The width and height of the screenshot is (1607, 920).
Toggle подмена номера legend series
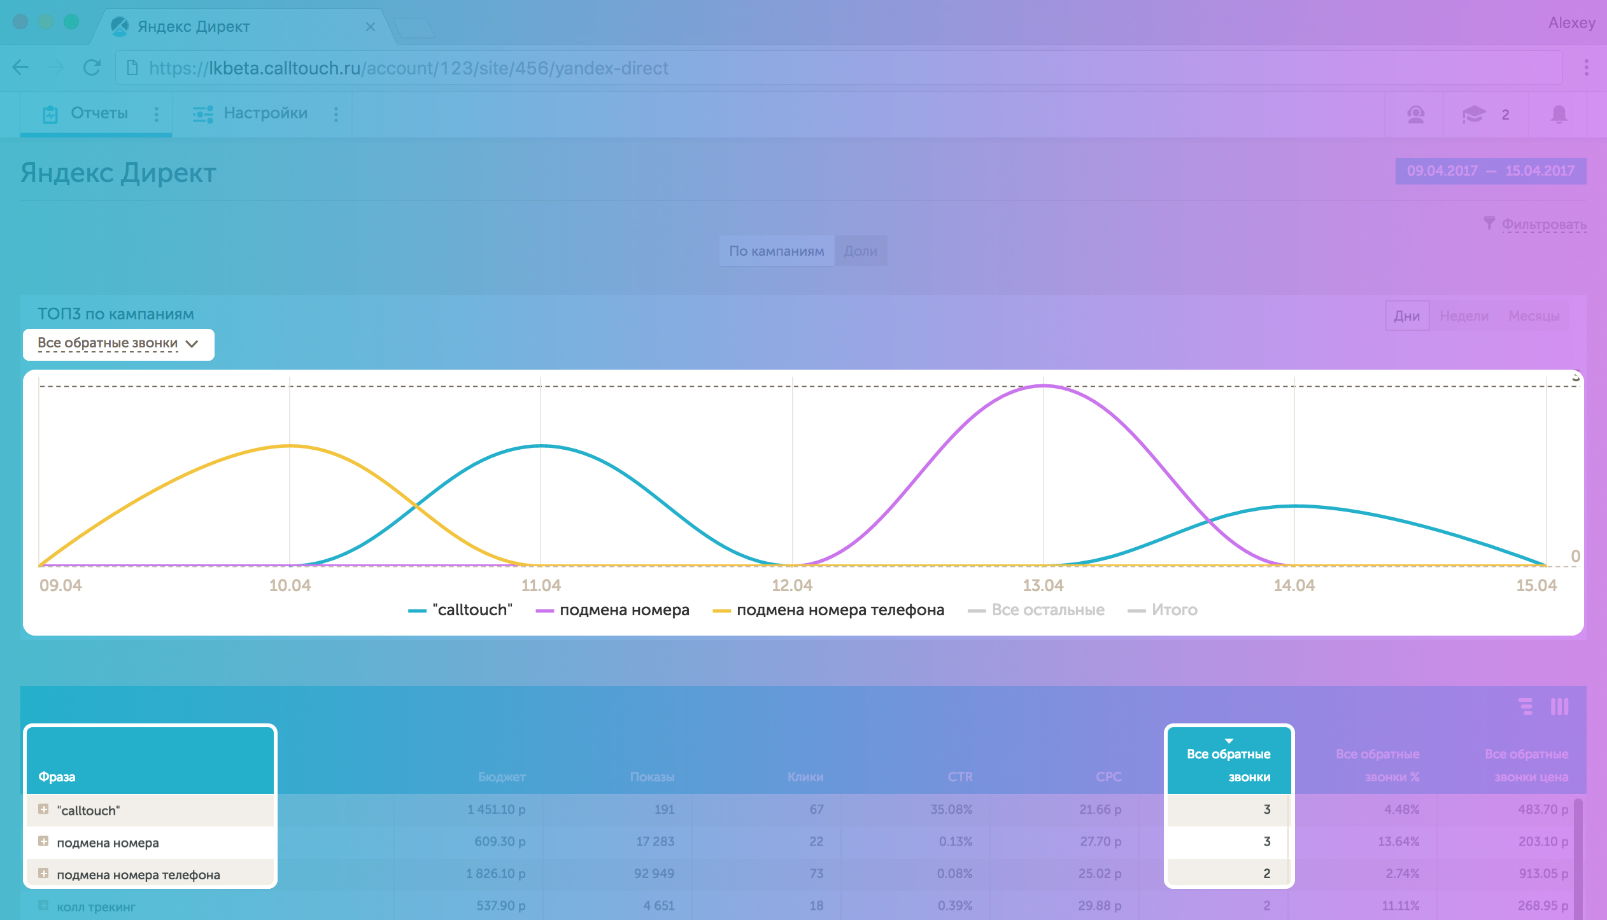point(612,610)
